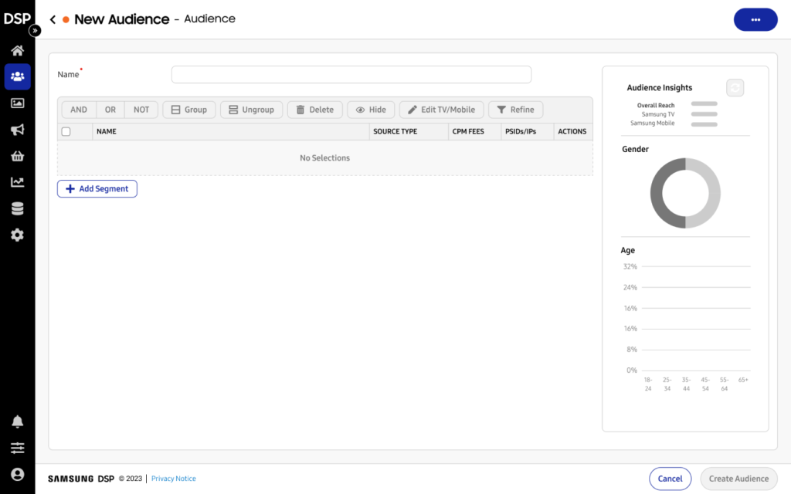The height and width of the screenshot is (494, 791).
Task: Select the Audiences people icon in sidebar
Action: [17, 76]
